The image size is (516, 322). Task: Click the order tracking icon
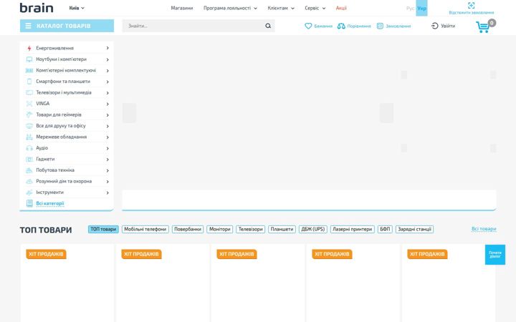[472, 5]
